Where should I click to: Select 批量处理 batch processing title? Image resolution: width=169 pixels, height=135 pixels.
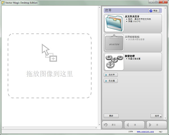pyautogui.click(x=129, y=56)
